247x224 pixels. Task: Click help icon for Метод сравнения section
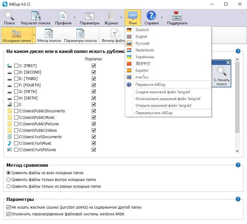click(238, 165)
